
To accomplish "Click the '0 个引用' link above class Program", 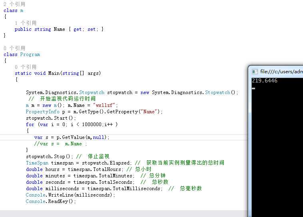I will coord(14,48).
